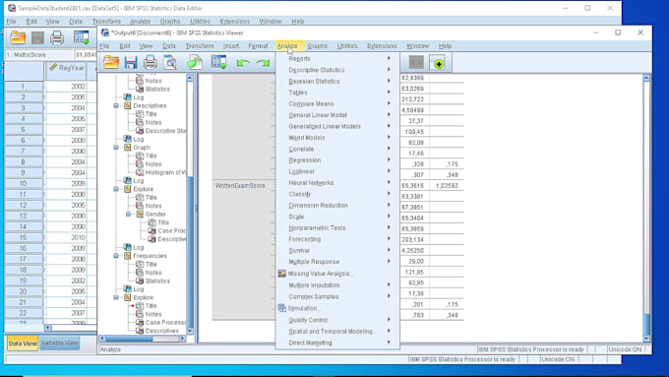669x377 pixels.
Task: Open Print Preview in Viewer toolbar
Action: [170, 63]
